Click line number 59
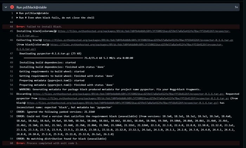246x148 pixels. click(12, 139)
